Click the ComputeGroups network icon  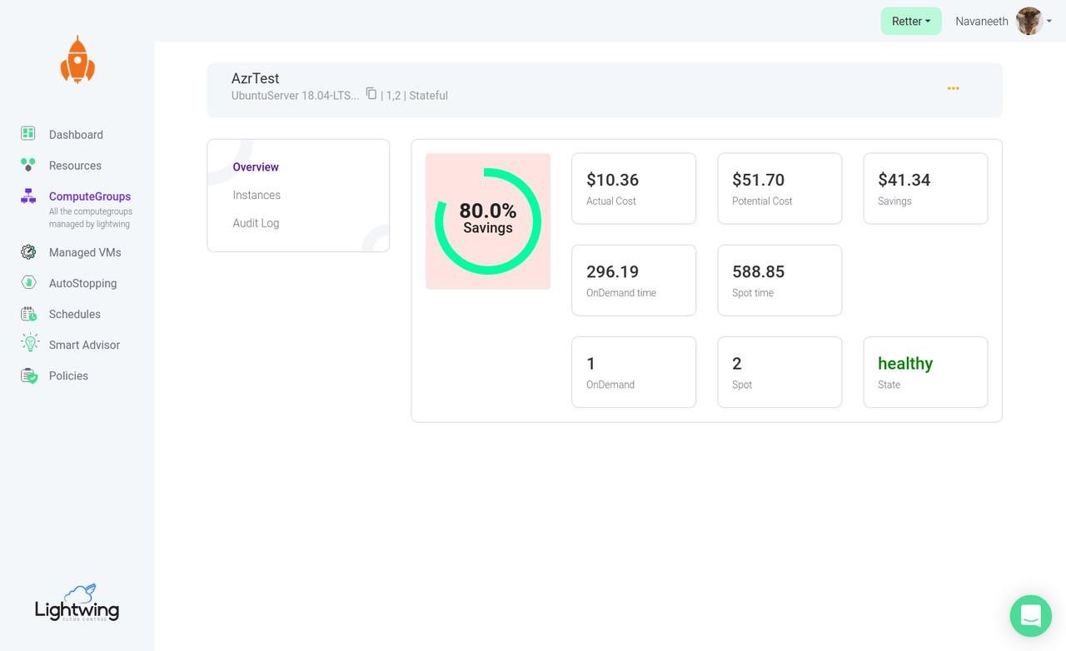pos(28,196)
